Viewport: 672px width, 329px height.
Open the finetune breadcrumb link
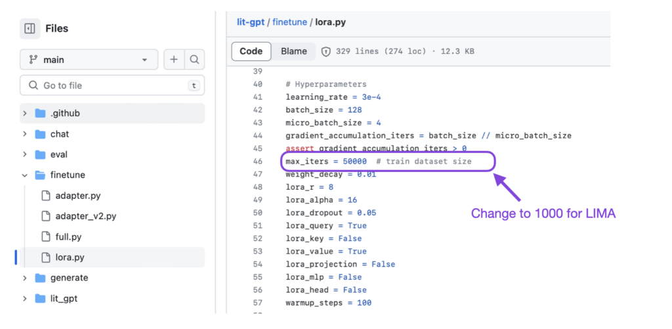289,22
